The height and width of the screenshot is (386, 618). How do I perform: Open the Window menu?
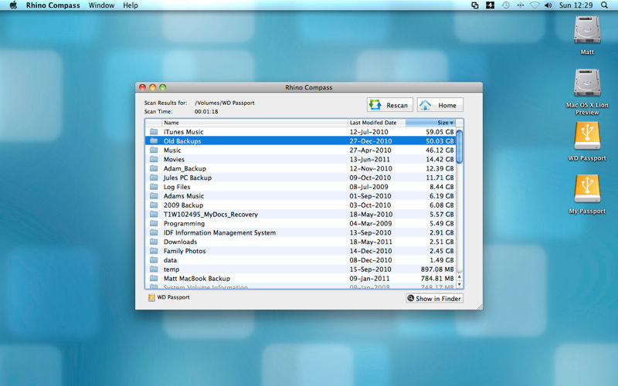pos(101,5)
